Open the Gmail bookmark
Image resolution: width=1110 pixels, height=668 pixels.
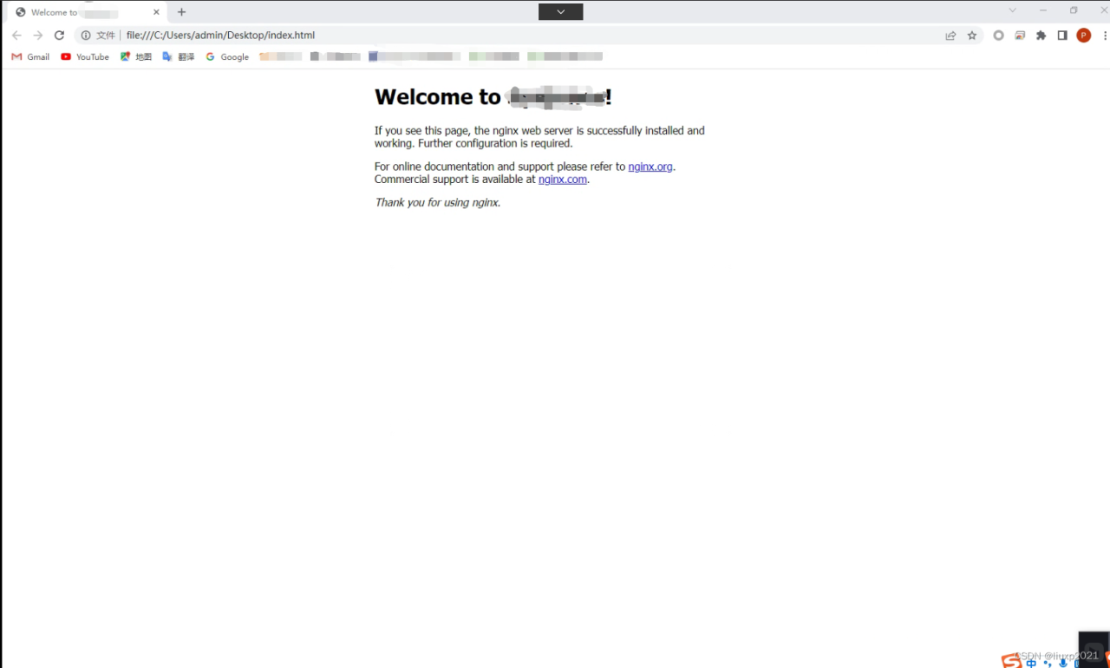[30, 56]
